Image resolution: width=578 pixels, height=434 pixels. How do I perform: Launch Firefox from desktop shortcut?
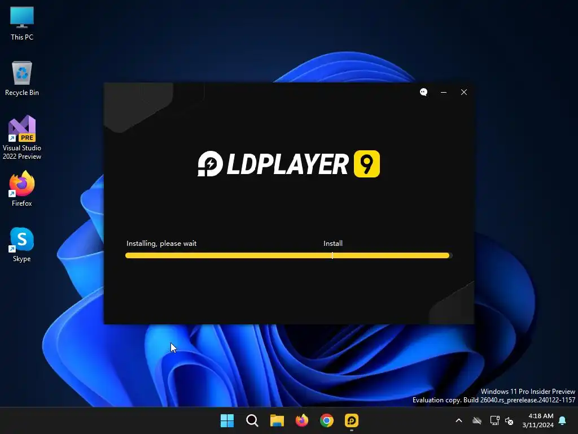[x=22, y=189]
